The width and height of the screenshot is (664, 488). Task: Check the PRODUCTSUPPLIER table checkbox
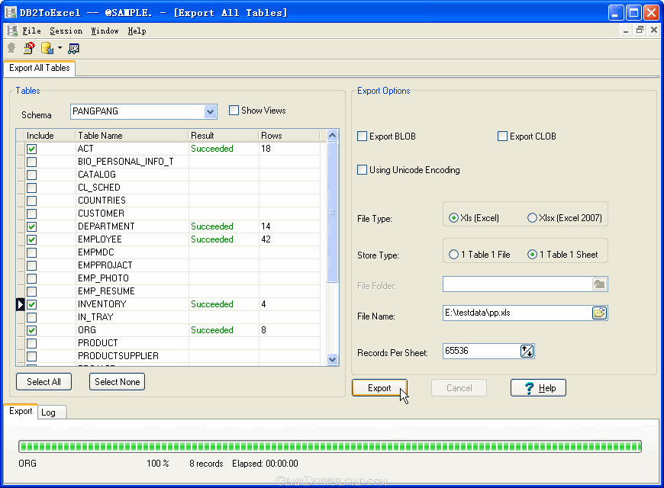32,356
